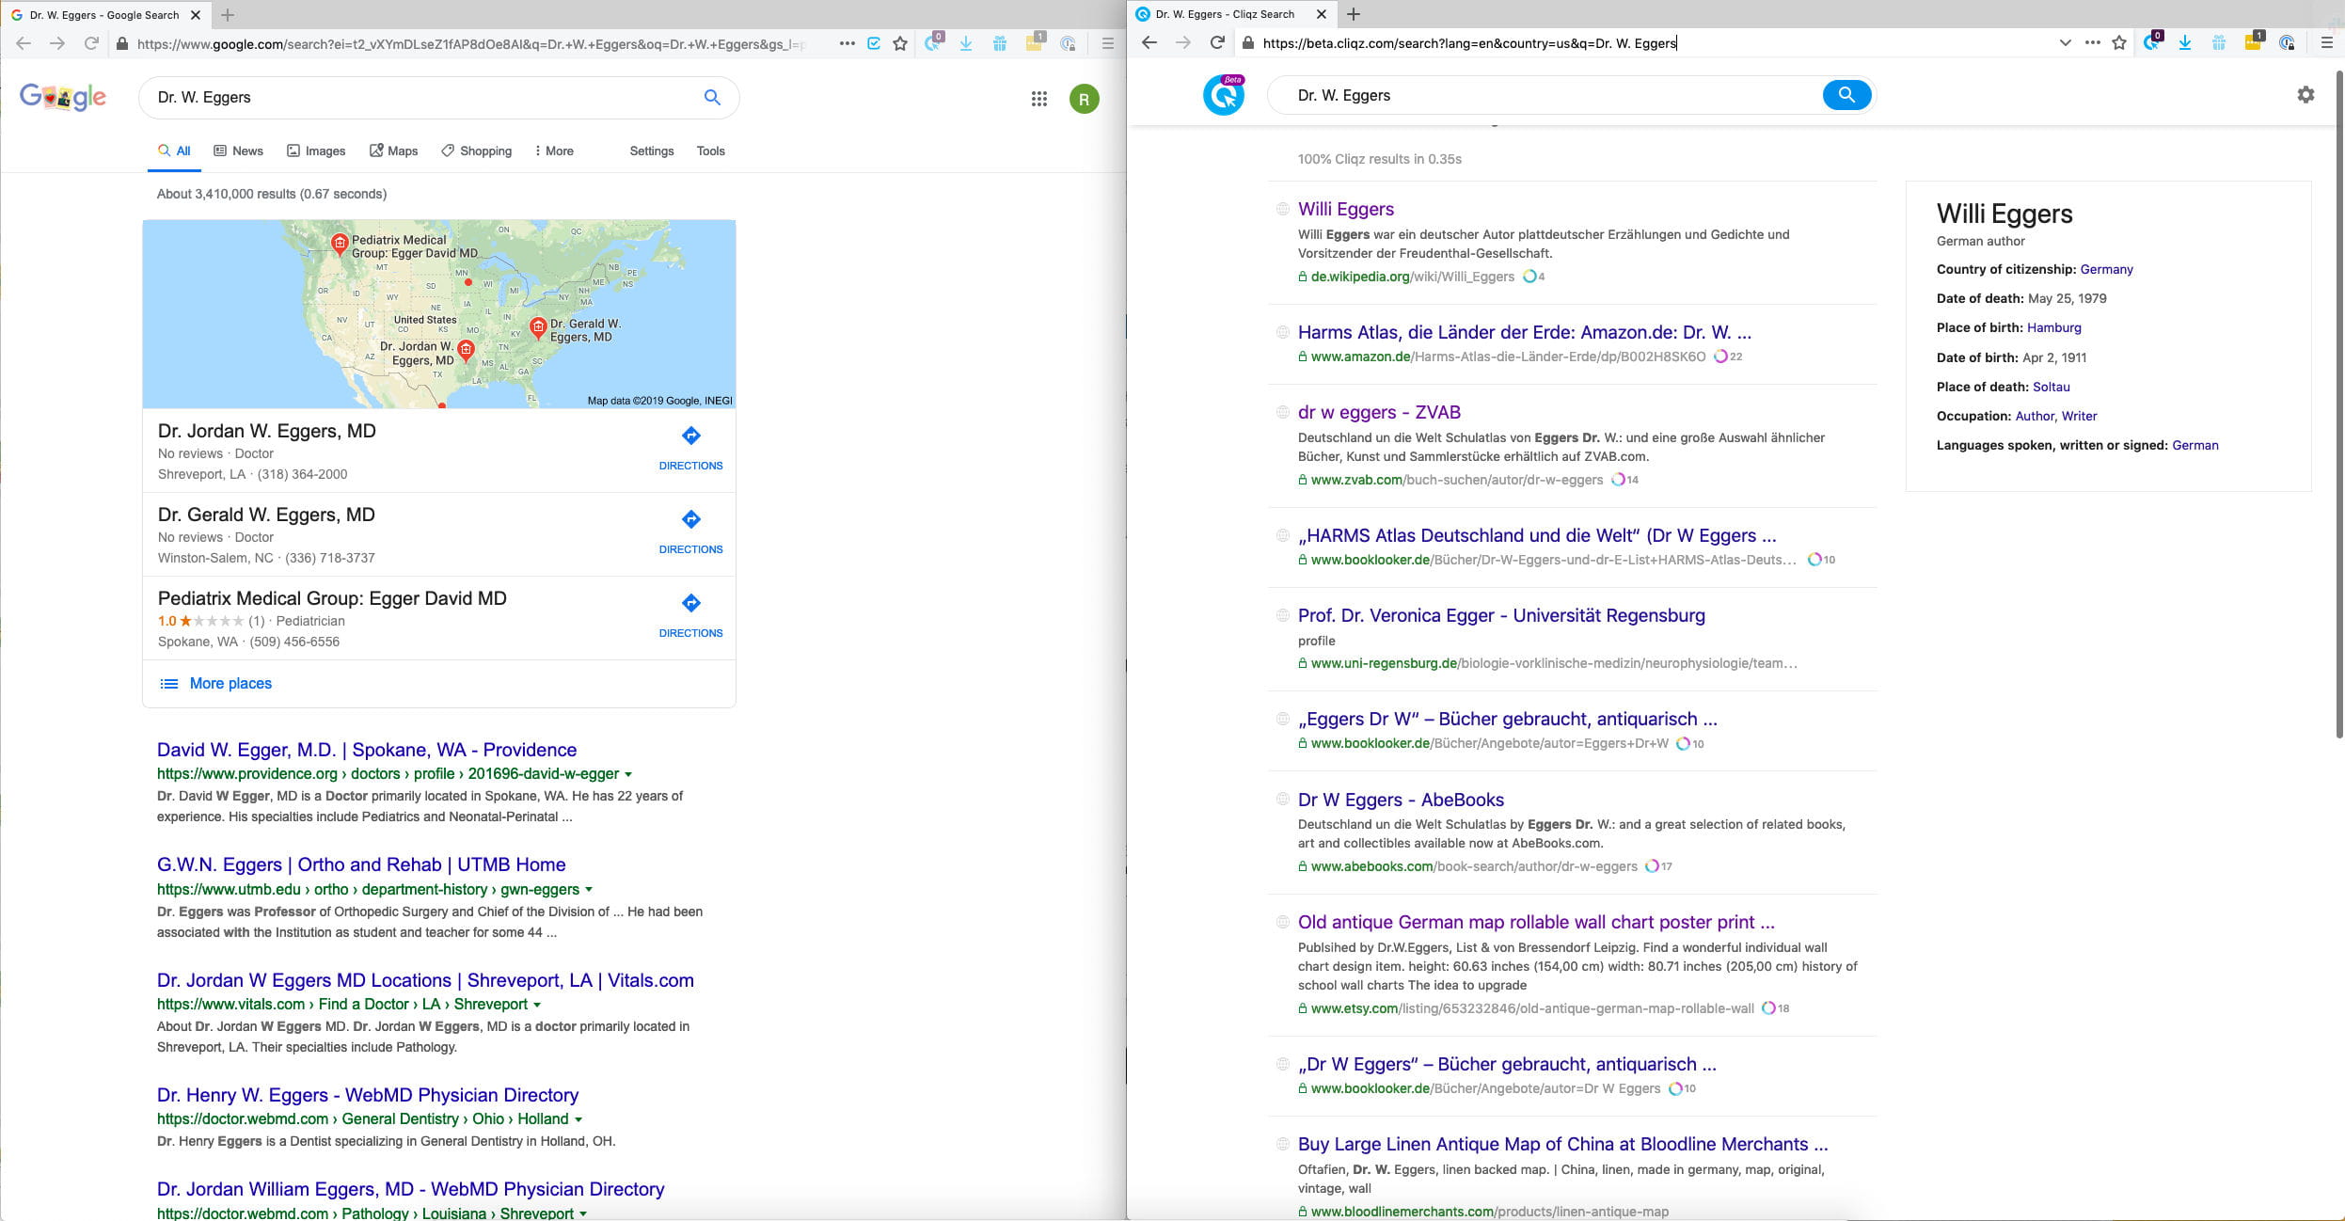Open the Google window's hamburger menu
The width and height of the screenshot is (2345, 1221).
(x=1107, y=43)
